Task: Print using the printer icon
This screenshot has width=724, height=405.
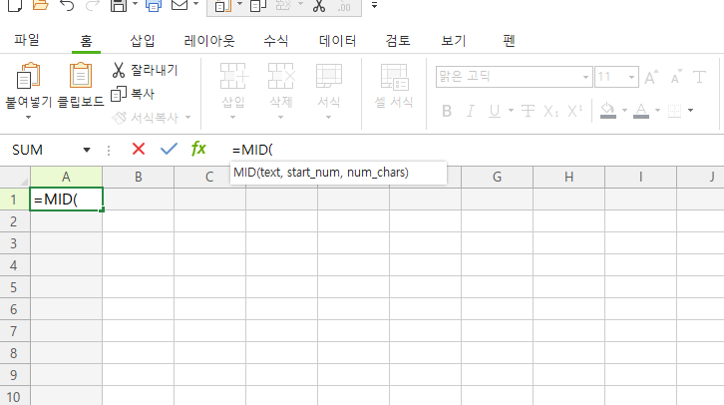Action: tap(154, 6)
